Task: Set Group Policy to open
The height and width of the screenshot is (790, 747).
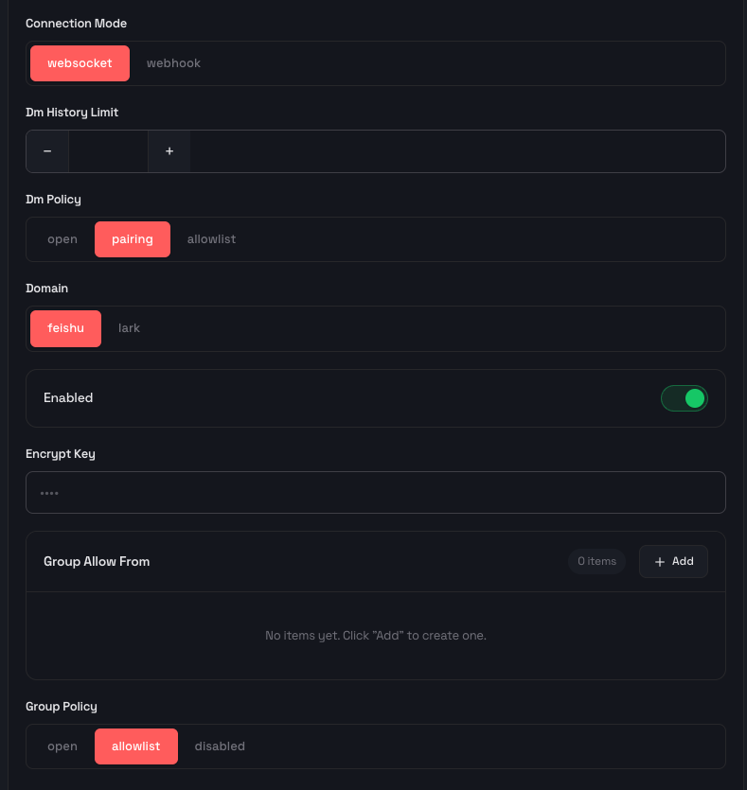Action: (x=62, y=746)
